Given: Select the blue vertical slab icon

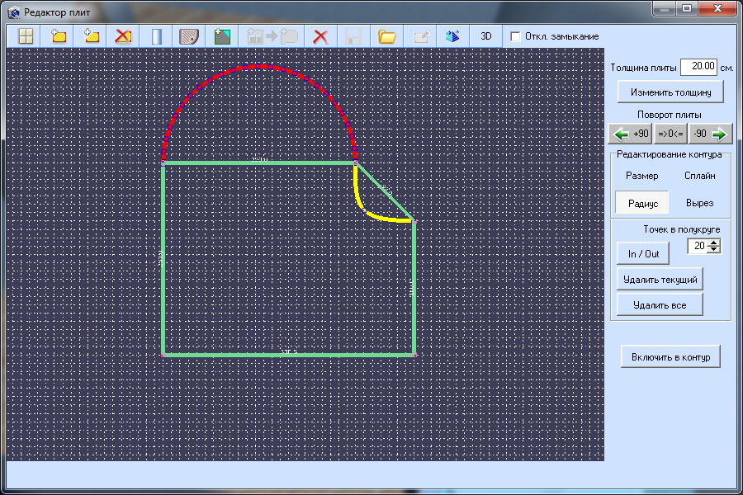Looking at the screenshot, I should tap(157, 36).
